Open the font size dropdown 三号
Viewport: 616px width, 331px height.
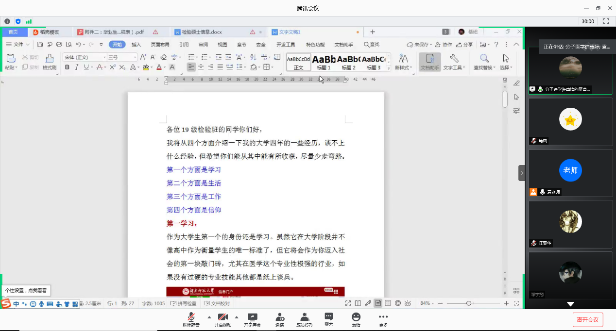coord(122,57)
